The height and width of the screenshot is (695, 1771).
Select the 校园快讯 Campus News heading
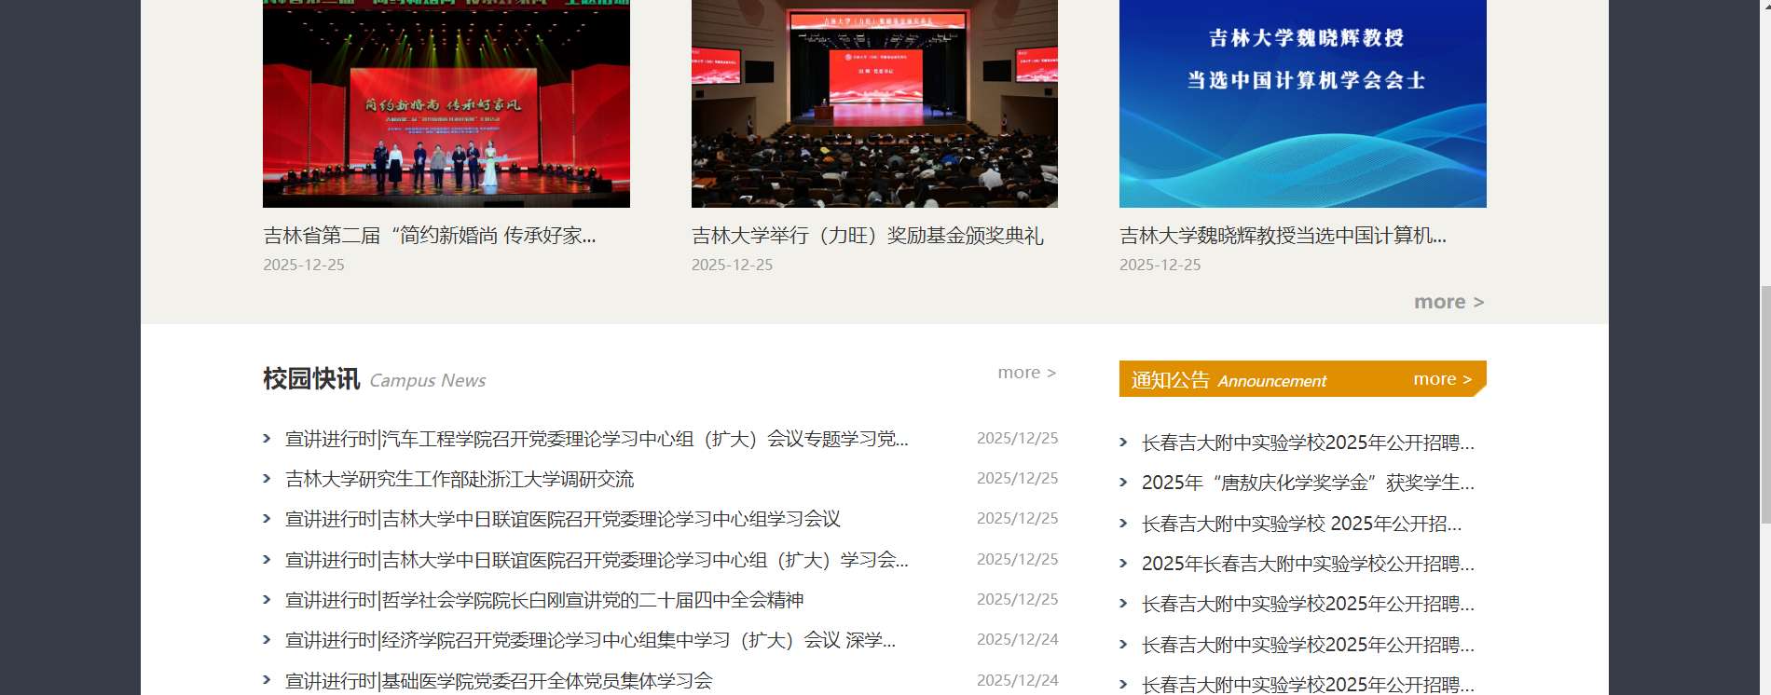pos(311,379)
